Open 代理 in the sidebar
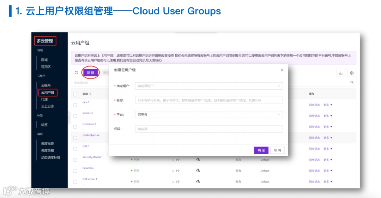Screen dimensions: 381x198 (x=44, y=99)
